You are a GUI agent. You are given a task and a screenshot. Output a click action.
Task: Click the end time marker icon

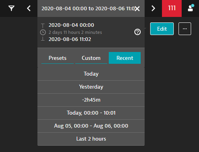pos(43,39)
